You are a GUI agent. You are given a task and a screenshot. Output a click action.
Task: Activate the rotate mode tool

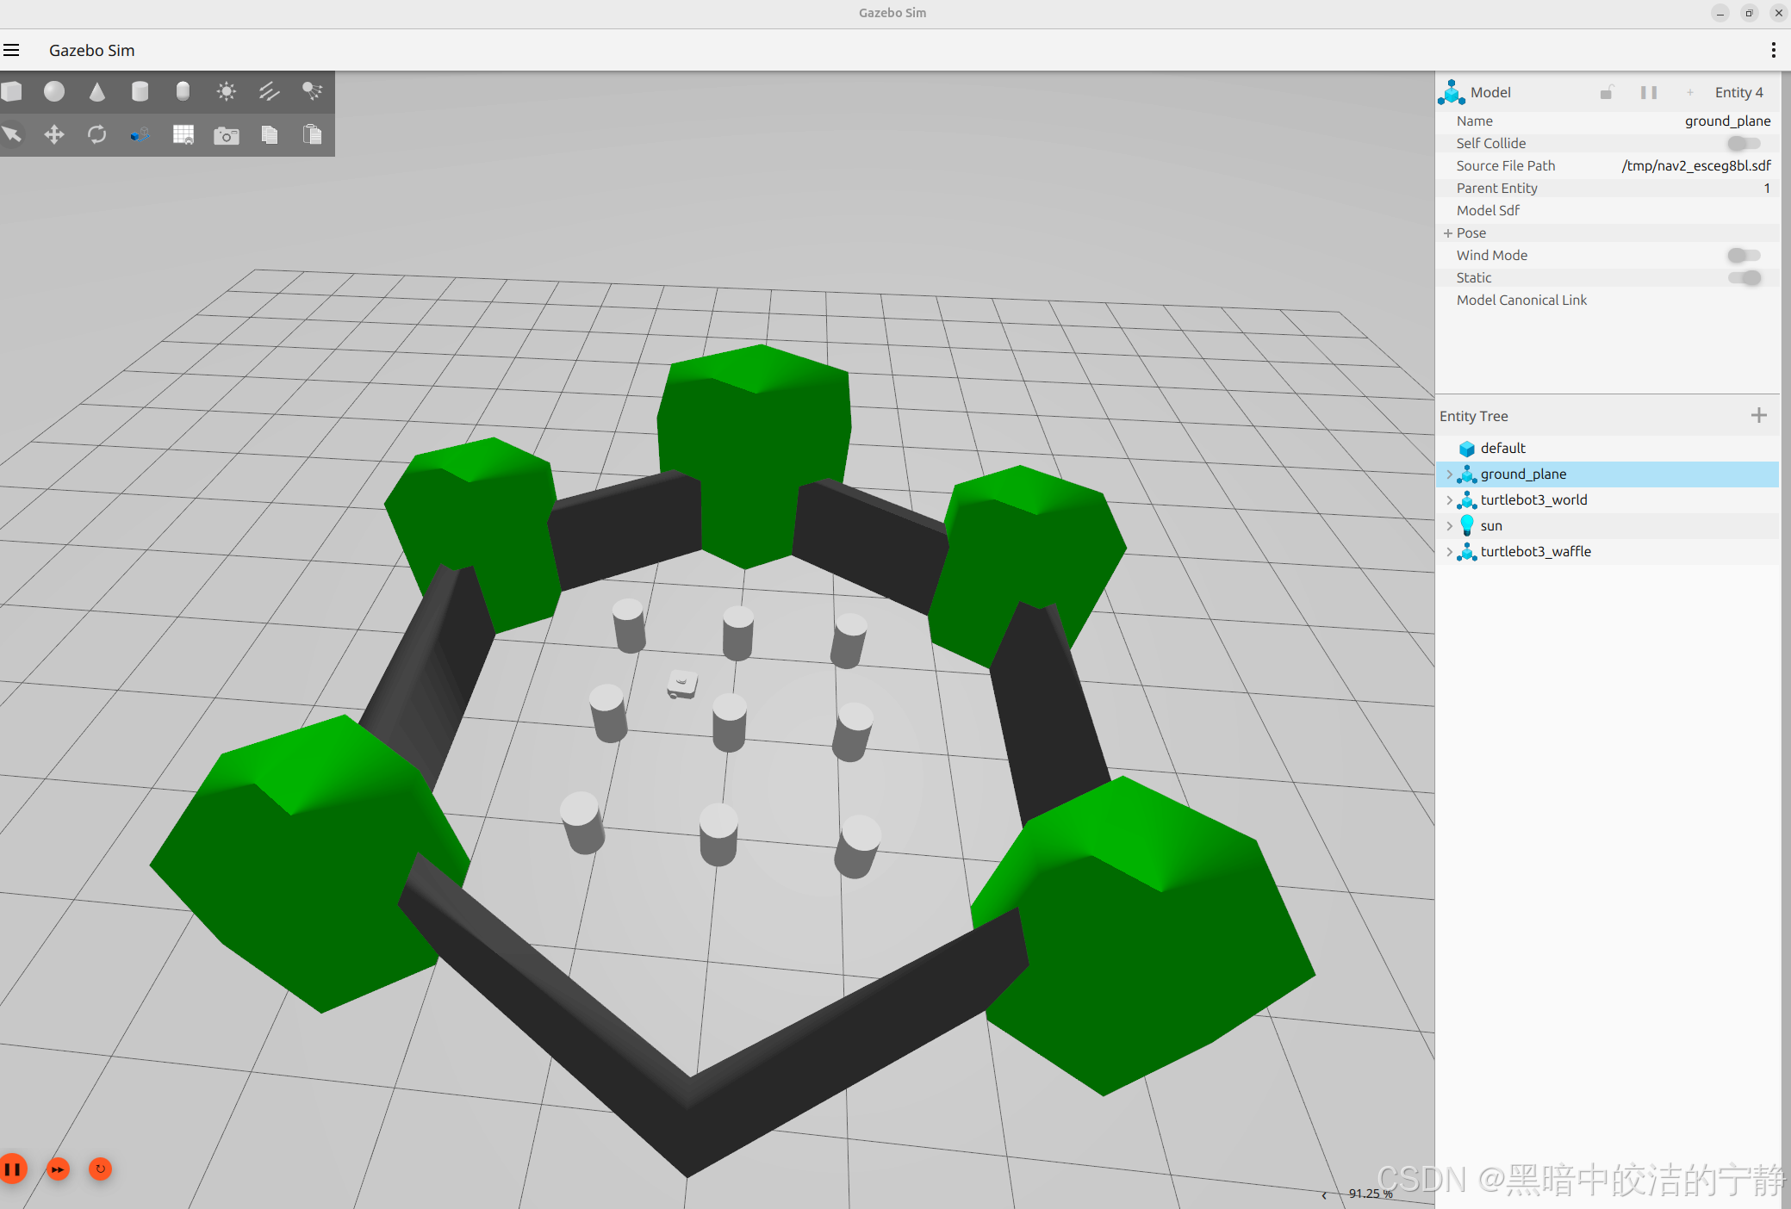97,134
